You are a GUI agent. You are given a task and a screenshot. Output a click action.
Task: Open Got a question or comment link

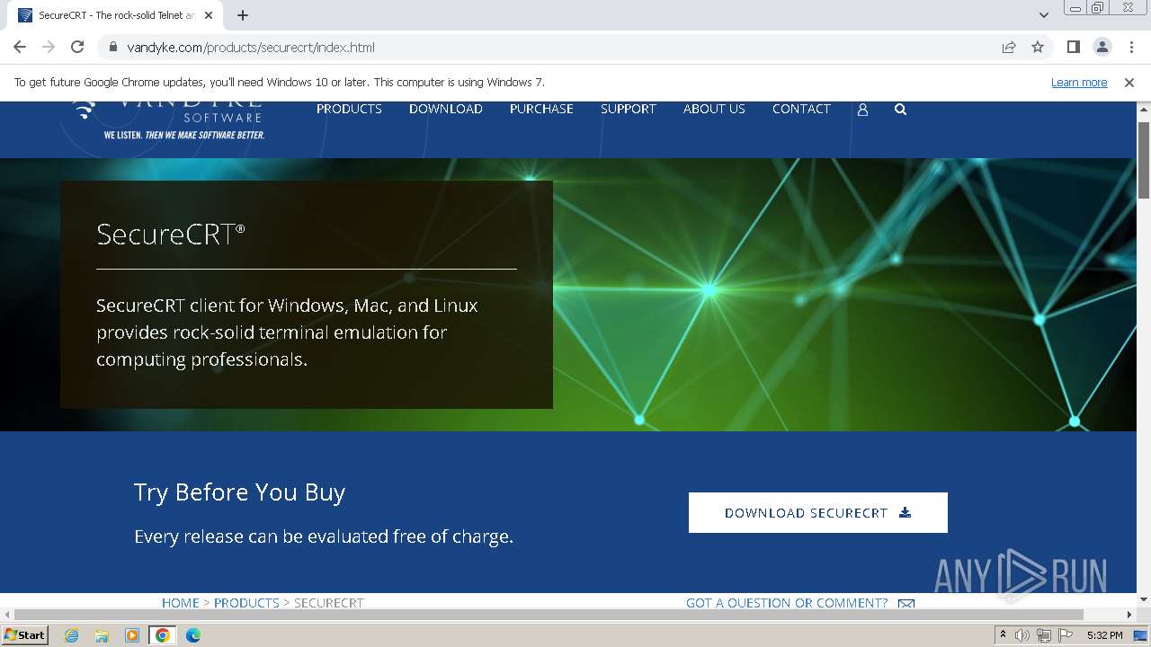tap(787, 602)
